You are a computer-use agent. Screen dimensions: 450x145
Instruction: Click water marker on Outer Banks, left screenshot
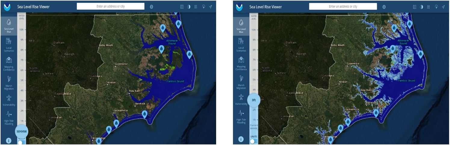pyautogui.click(x=189, y=54)
